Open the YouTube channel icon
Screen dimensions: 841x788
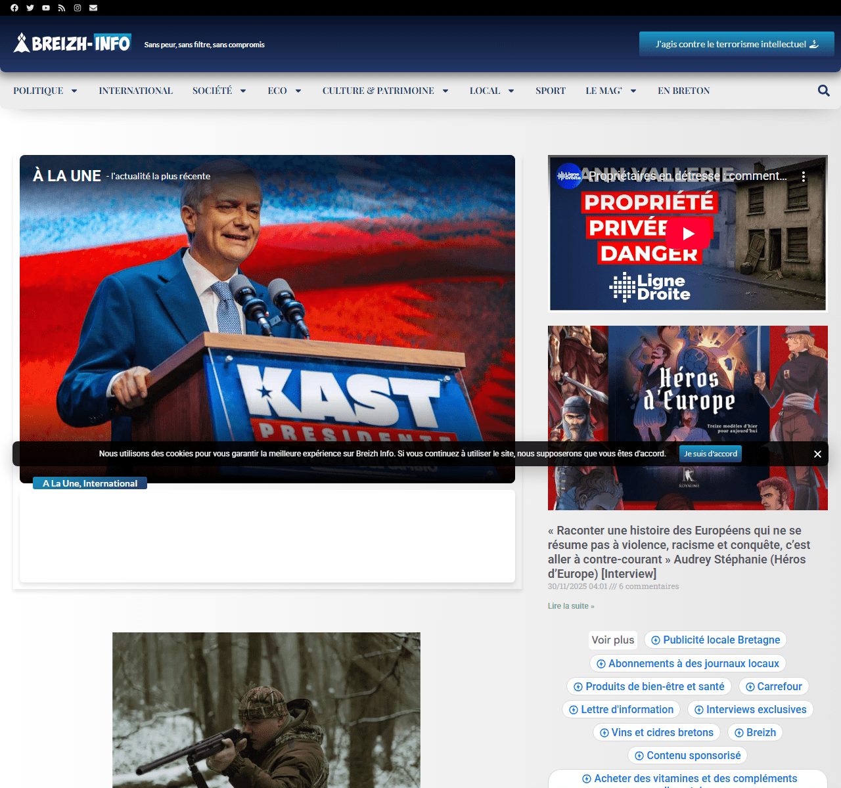tap(46, 8)
